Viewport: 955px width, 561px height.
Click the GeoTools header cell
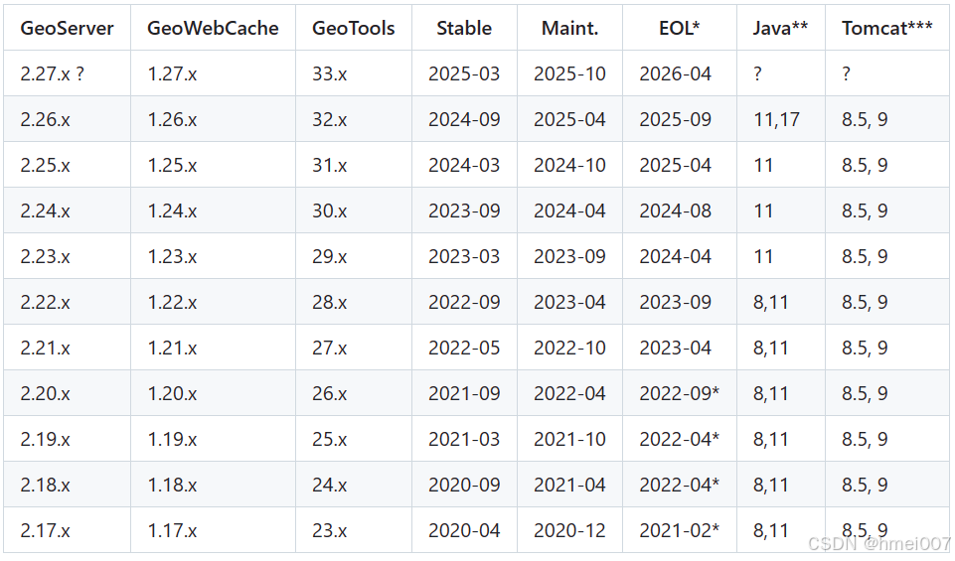(353, 28)
